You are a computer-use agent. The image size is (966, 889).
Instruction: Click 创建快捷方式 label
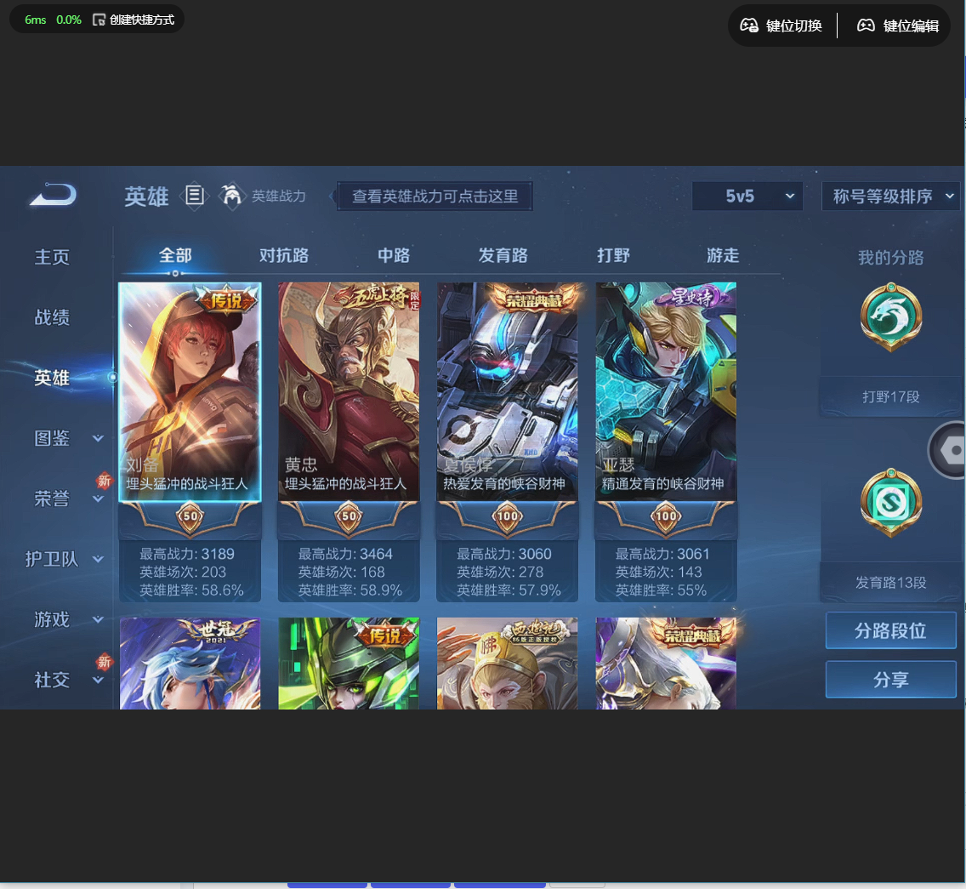click(x=142, y=20)
